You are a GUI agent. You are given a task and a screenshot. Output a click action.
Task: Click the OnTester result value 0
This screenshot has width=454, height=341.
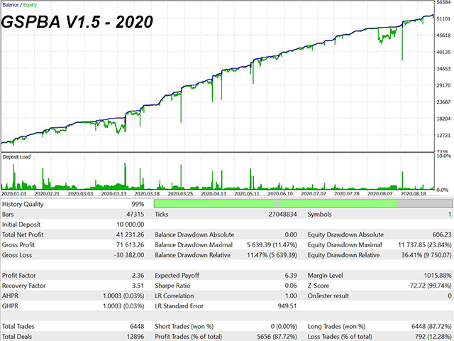450,296
